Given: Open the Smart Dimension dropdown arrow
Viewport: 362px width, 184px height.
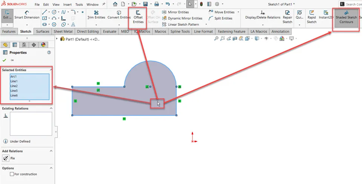Looking at the screenshot, I should (27, 25).
